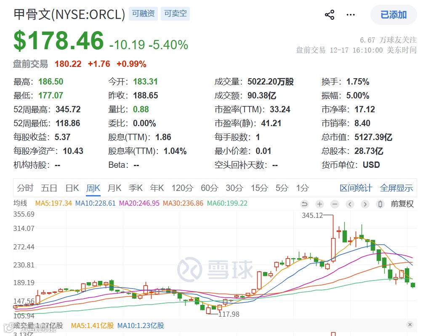431x336 pixels.
Task: Click the 已添加 watchlist button
Action: [394, 15]
